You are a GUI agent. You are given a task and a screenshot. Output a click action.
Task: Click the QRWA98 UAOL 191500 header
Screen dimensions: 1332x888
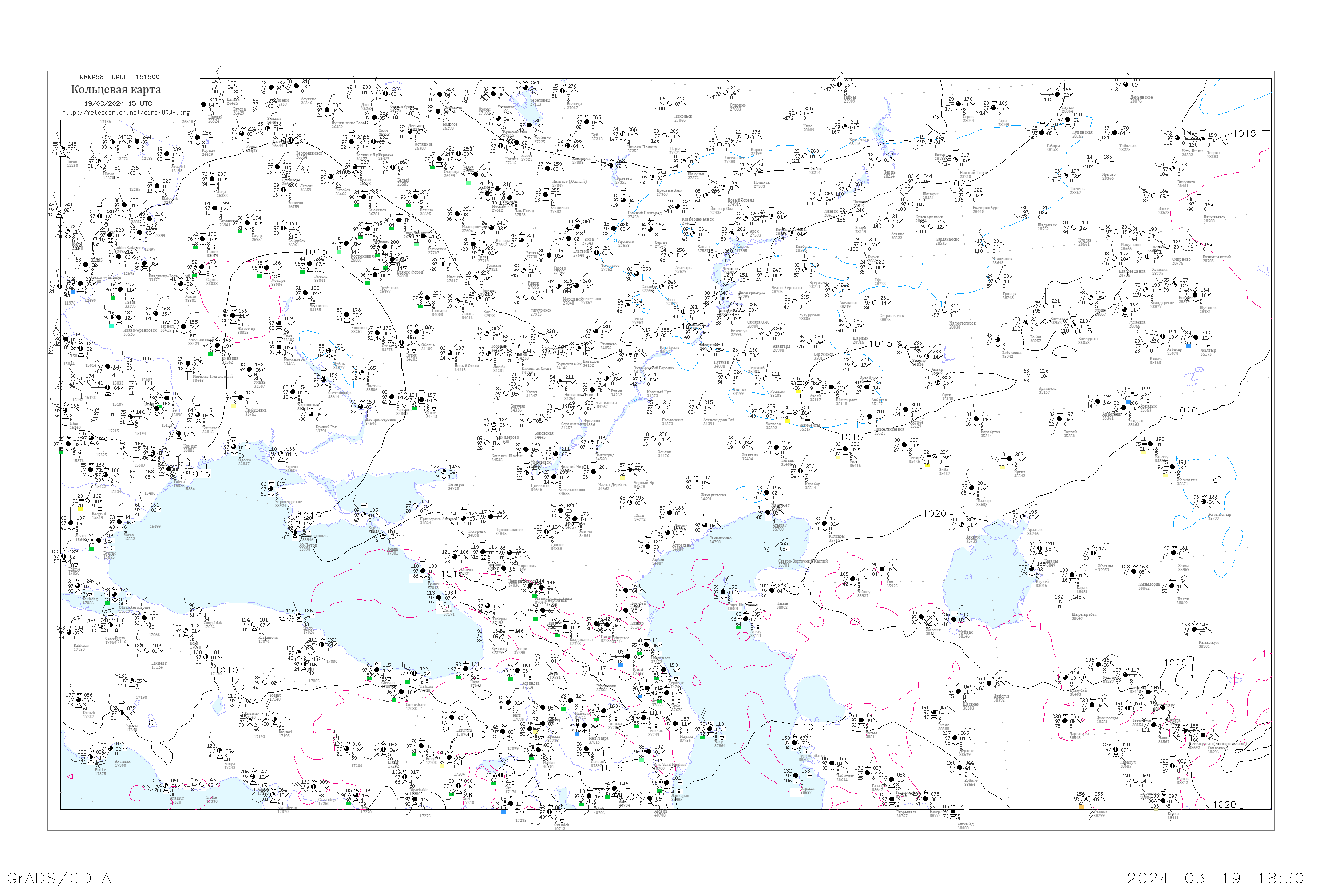tap(119, 76)
